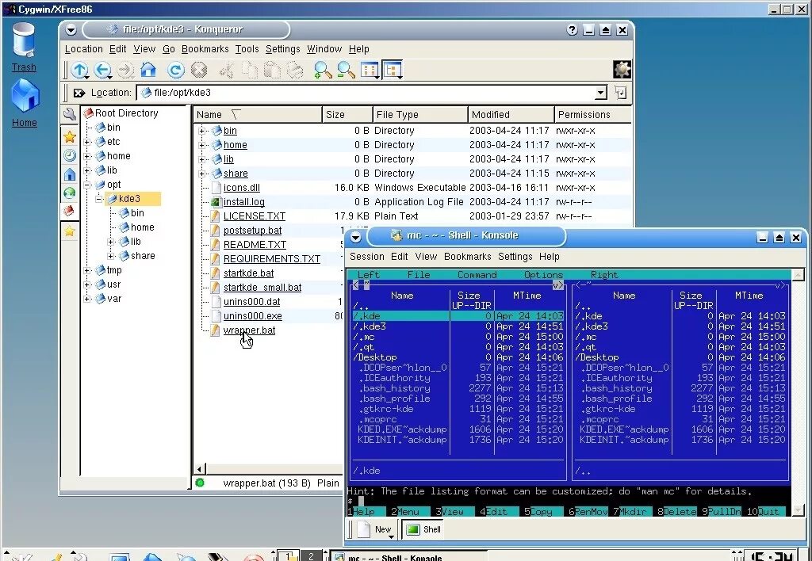812x561 pixels.
Task: Select /Desktop row in mc right panel
Action: tap(680, 357)
